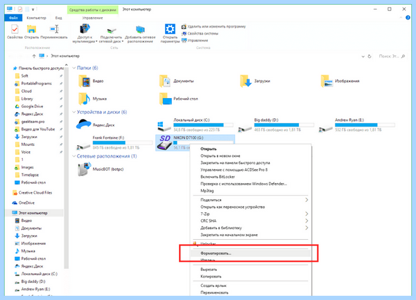
Task: Open Soft in quick access
Action: [24, 76]
